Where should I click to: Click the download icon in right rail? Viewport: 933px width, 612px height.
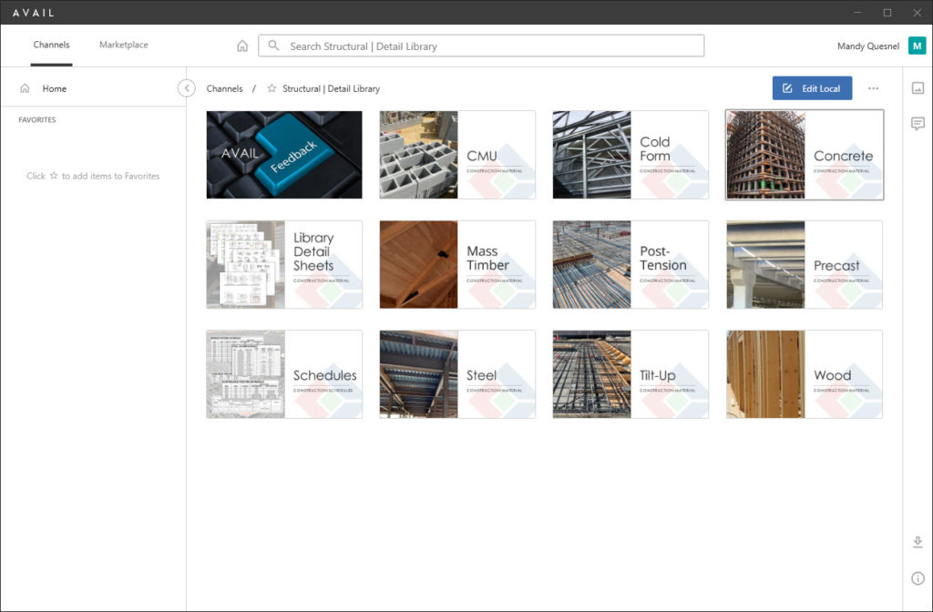918,542
